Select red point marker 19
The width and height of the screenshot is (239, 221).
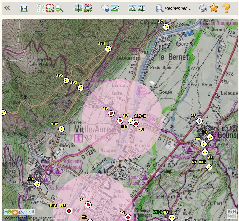[111, 113]
